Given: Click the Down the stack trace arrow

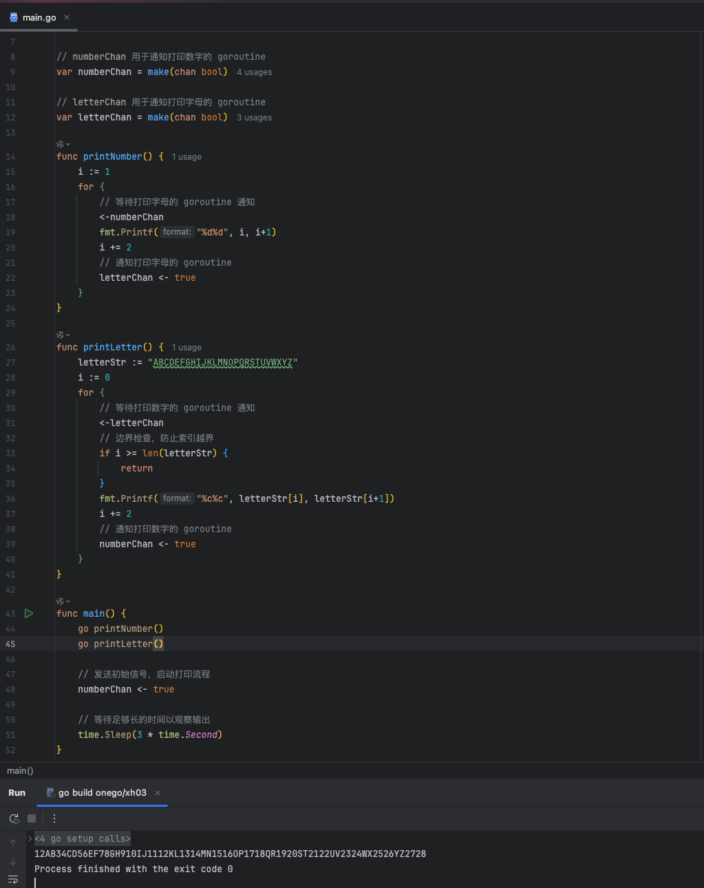Looking at the screenshot, I should point(13,861).
